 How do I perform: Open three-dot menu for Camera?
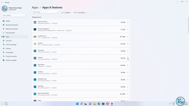click(128, 58)
